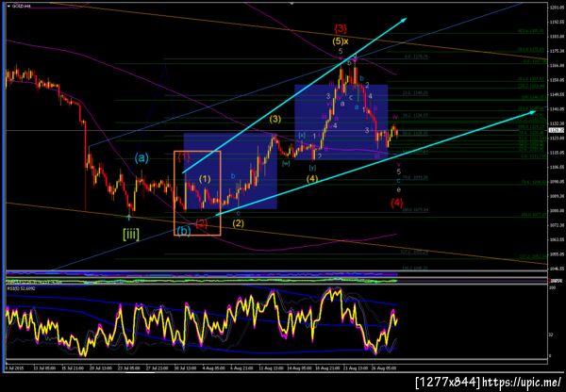This screenshot has width=566, height=392.
Task: Select the yellow (2) wave label
Action: pyautogui.click(x=238, y=223)
